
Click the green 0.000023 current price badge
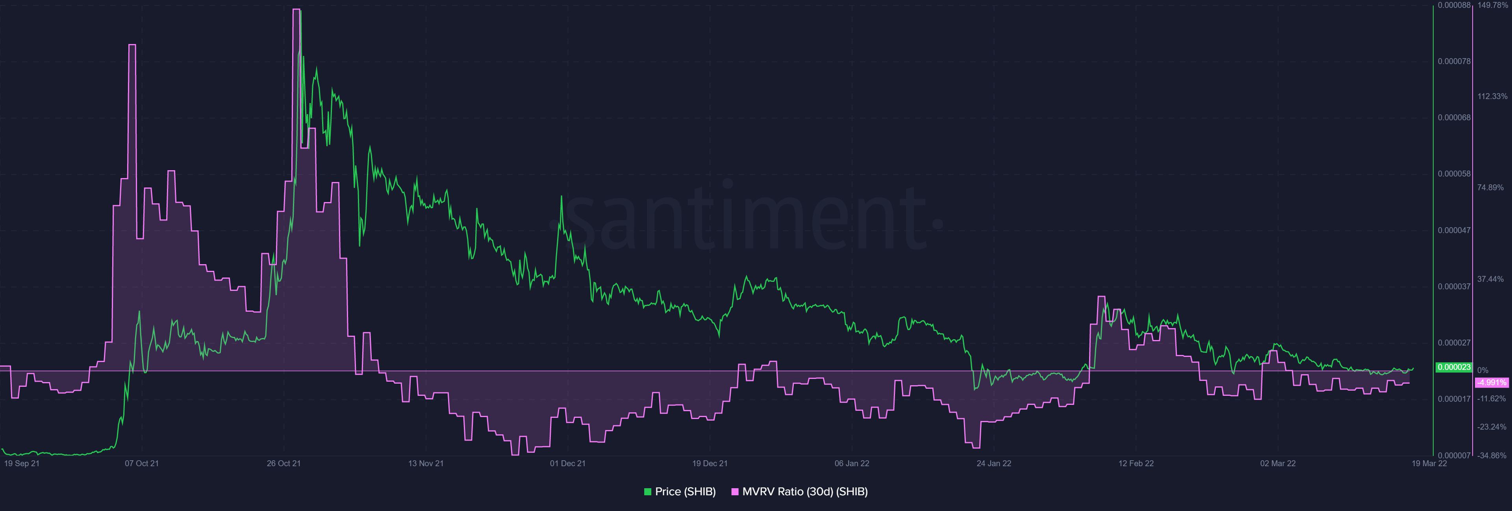tap(1453, 368)
